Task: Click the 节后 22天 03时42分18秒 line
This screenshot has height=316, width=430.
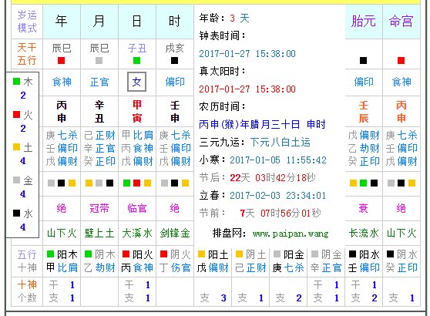Action: (x=257, y=178)
